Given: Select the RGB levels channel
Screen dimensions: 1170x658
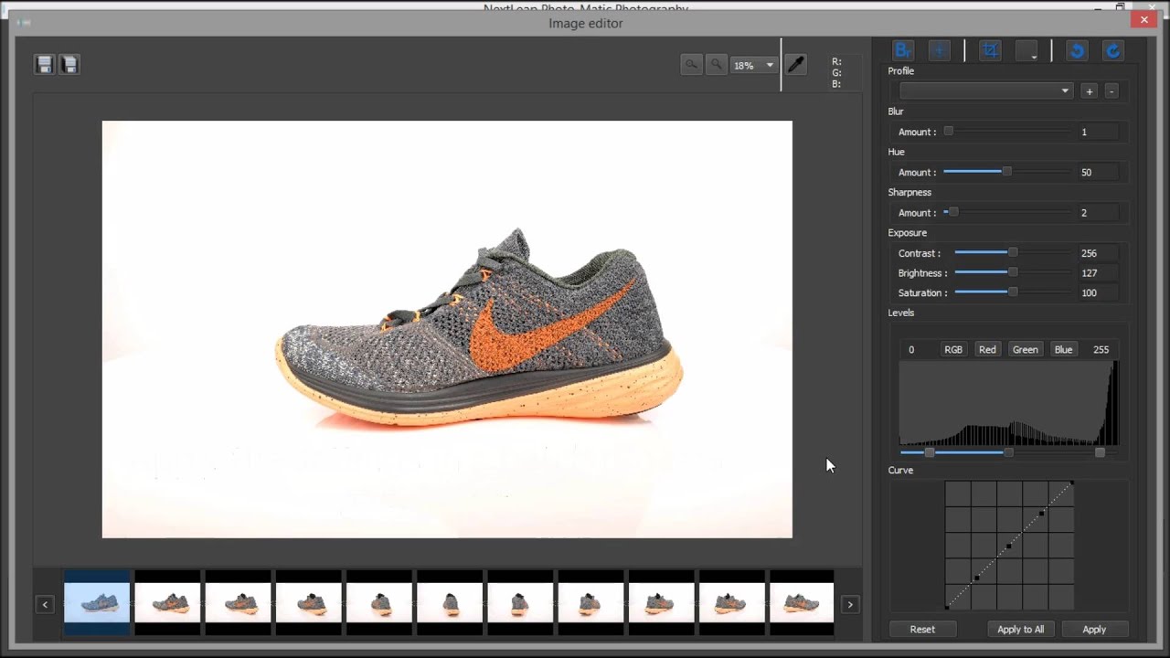Looking at the screenshot, I should coord(953,349).
